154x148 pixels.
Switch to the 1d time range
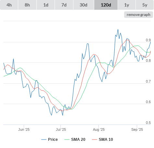(46, 5)
